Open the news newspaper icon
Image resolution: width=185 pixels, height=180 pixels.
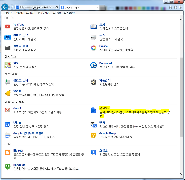94,37
